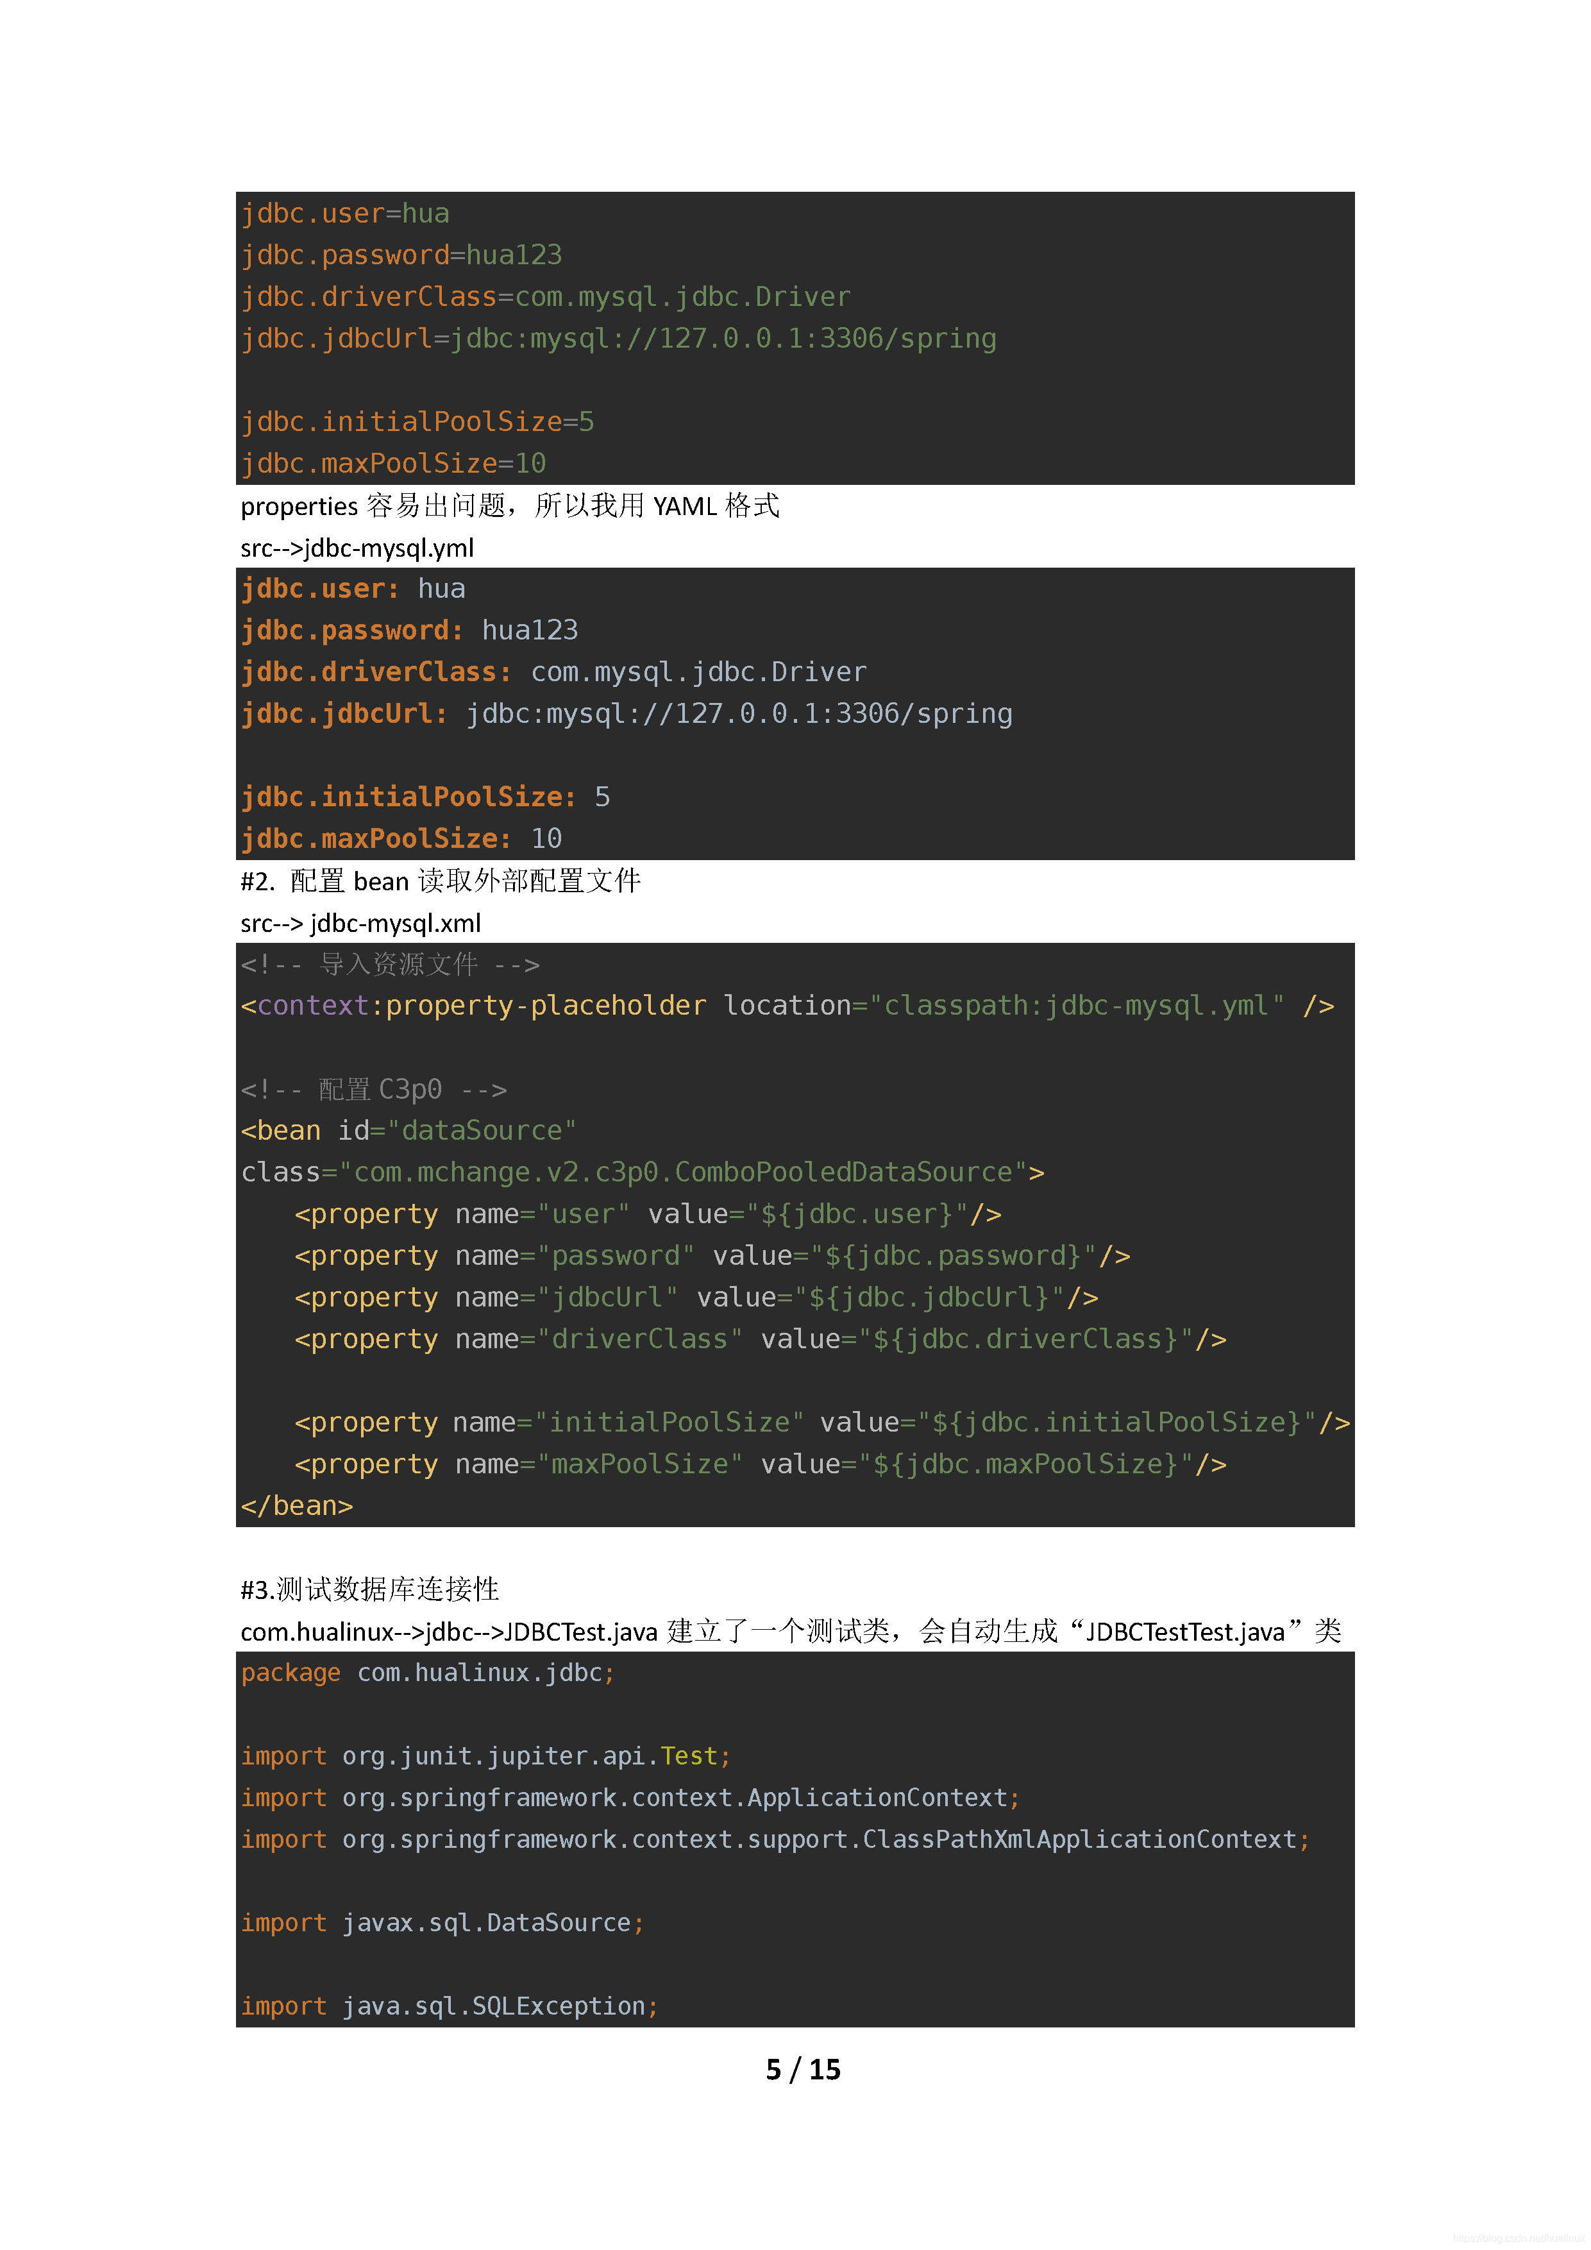Click the jdbc.user=hua properties line
Viewport: 1591px width, 2250px height.
(x=345, y=214)
